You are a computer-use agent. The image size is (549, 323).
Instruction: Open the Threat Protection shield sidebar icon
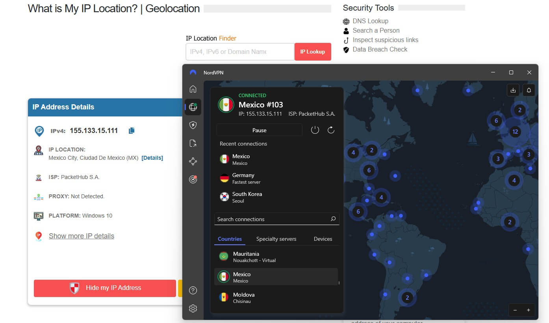tap(193, 125)
